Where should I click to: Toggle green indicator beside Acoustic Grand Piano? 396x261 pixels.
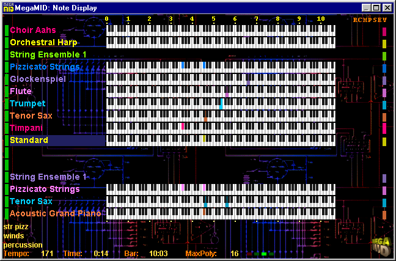(6, 214)
